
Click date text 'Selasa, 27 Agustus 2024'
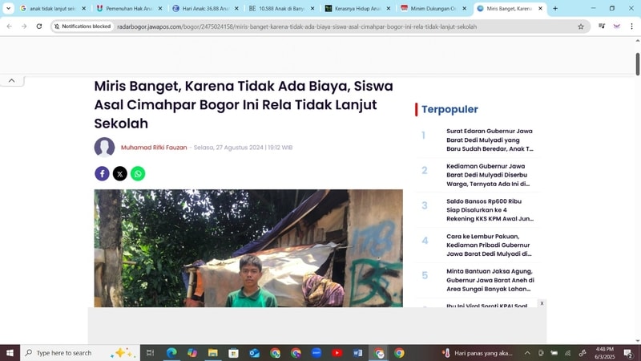(228, 148)
